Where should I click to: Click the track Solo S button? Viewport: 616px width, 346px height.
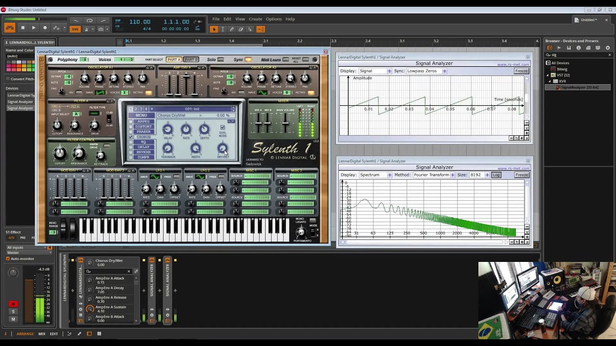click(13, 312)
